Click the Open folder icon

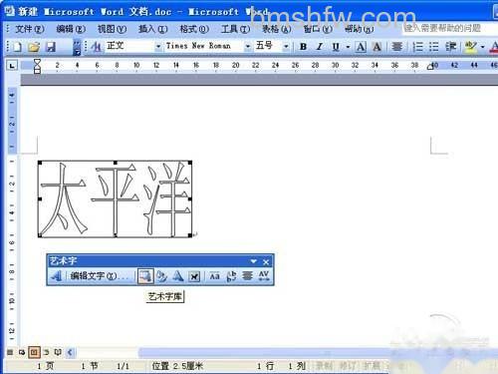click(x=34, y=47)
